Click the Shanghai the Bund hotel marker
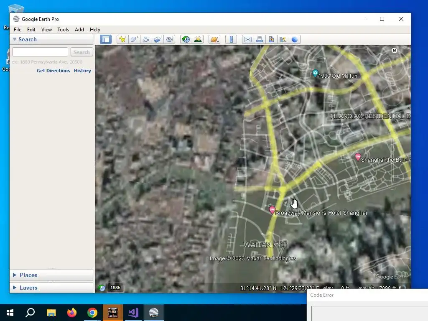Screen dimensions: 428x321 [358, 157]
